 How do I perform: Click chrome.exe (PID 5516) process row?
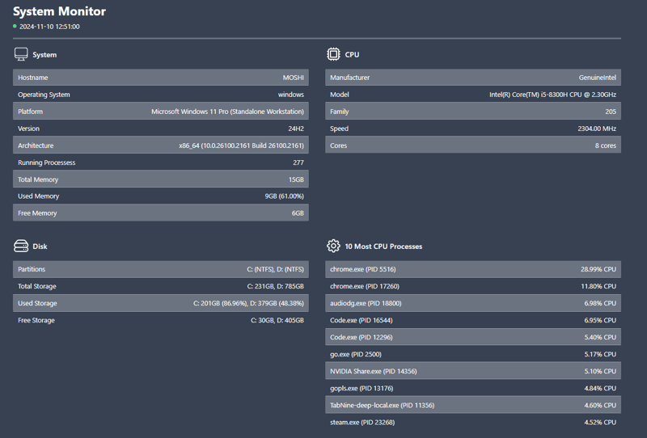472,269
